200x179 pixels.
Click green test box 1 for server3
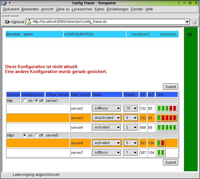(x=159, y=118)
